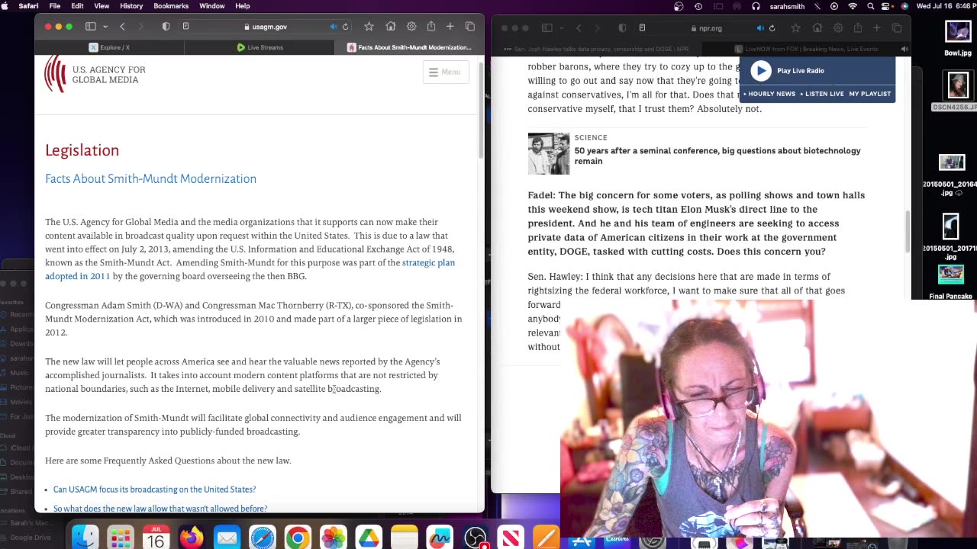
Task: Open the home page in the usagm.gov window
Action: [x=391, y=27]
